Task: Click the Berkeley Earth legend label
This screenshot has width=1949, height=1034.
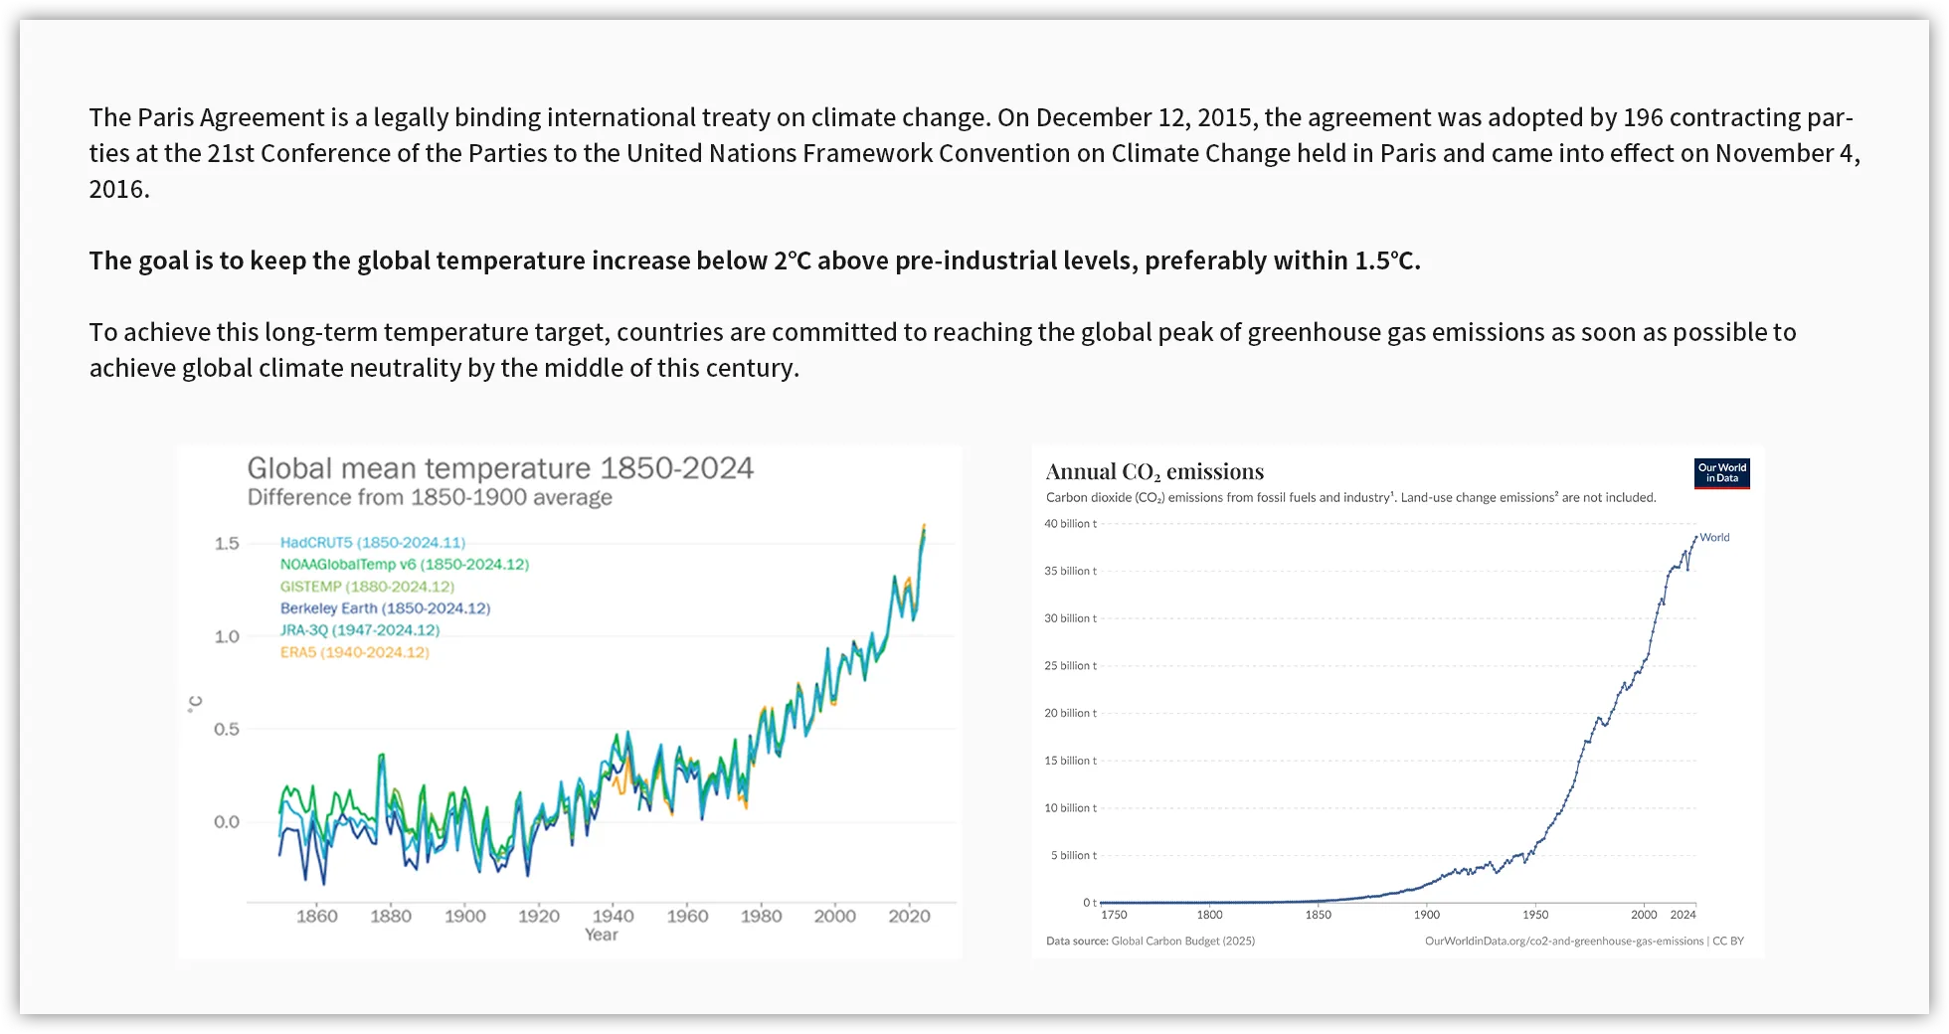Action: 385,608
